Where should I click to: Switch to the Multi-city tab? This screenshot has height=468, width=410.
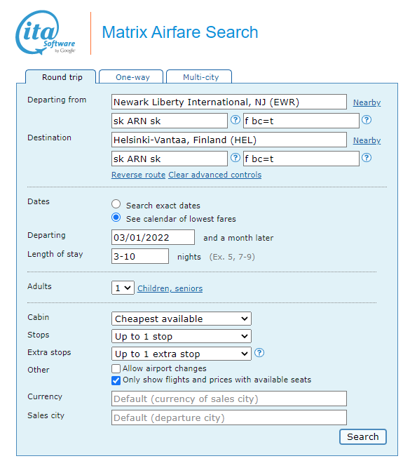click(199, 76)
